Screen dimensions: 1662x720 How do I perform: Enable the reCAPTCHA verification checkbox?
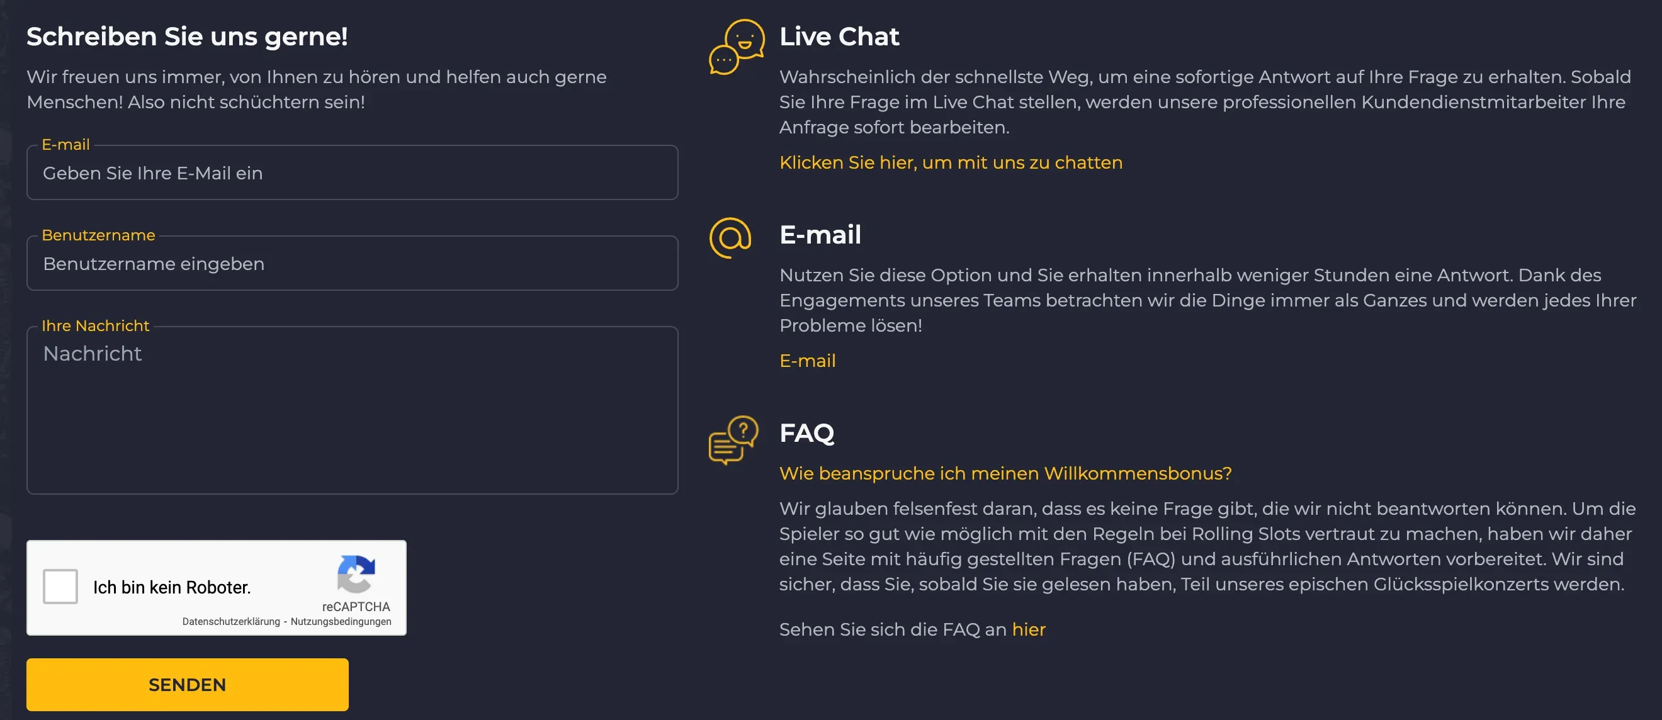[60, 587]
